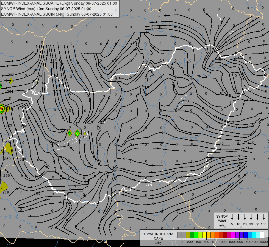
Task: Click the SYNOP Wind 10m title line
Action: [46, 9]
